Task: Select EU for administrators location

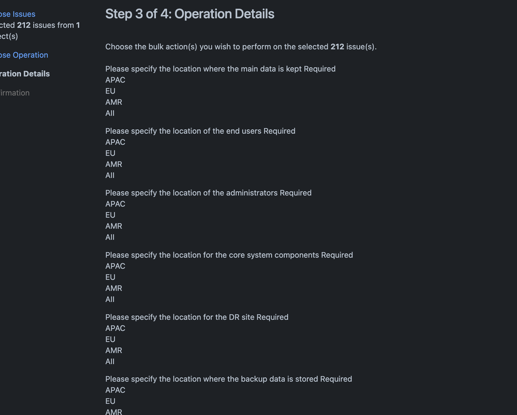Action: pyautogui.click(x=110, y=215)
